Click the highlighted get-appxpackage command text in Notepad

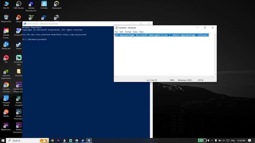tap(162, 35)
